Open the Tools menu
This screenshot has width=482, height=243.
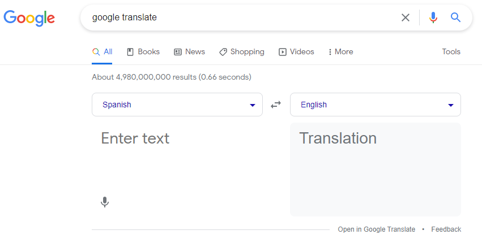coord(451,52)
